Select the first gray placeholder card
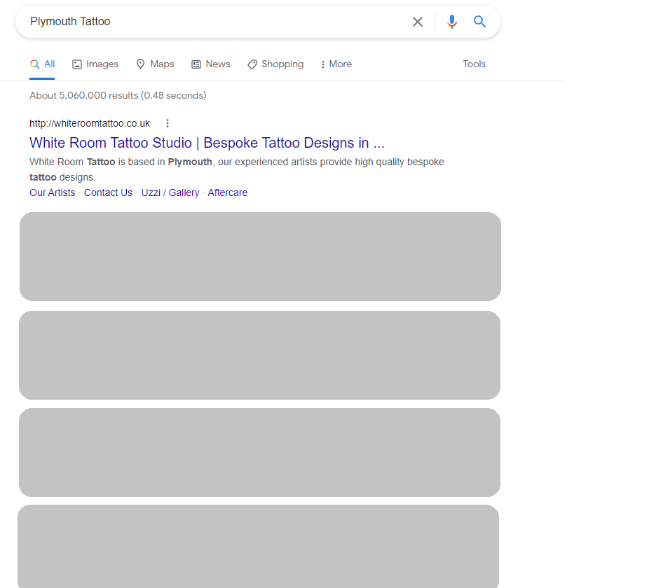 click(x=260, y=256)
